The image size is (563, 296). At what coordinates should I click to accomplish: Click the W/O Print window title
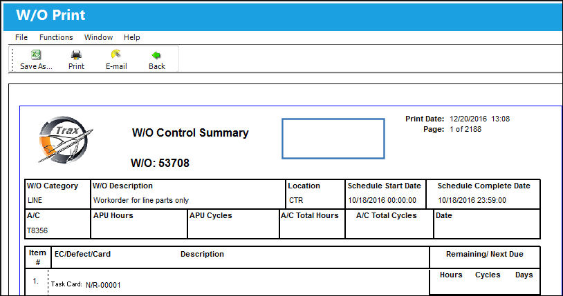(x=50, y=15)
